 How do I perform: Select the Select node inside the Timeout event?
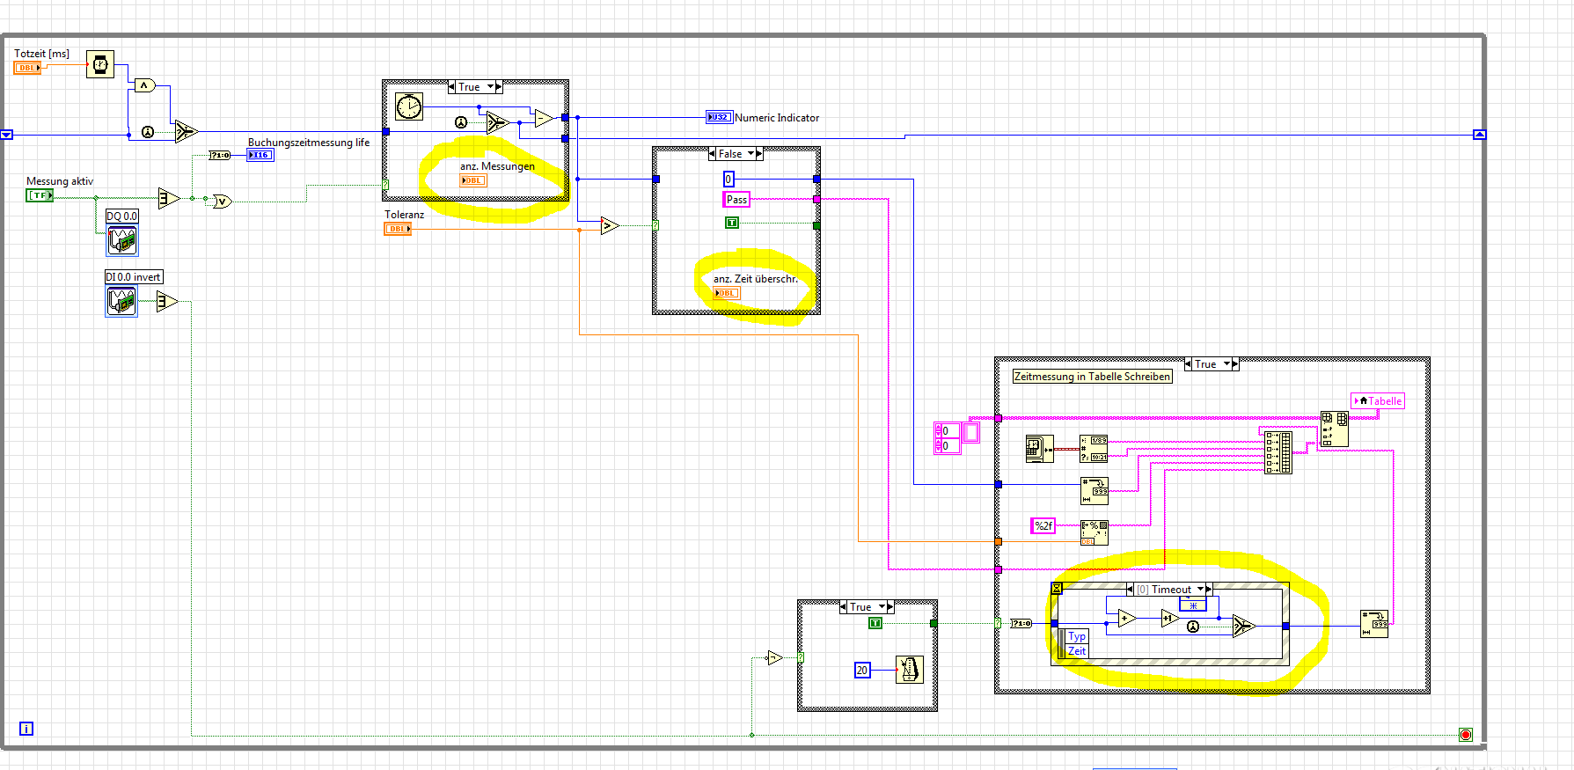pos(1243,626)
